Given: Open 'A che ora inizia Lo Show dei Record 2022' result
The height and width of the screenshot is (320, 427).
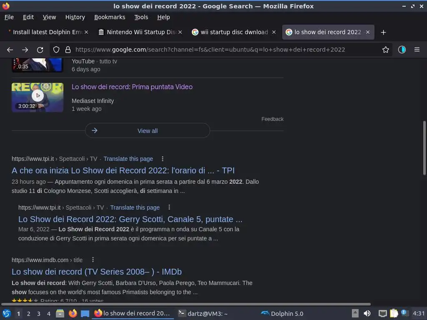Looking at the screenshot, I should pos(123,170).
